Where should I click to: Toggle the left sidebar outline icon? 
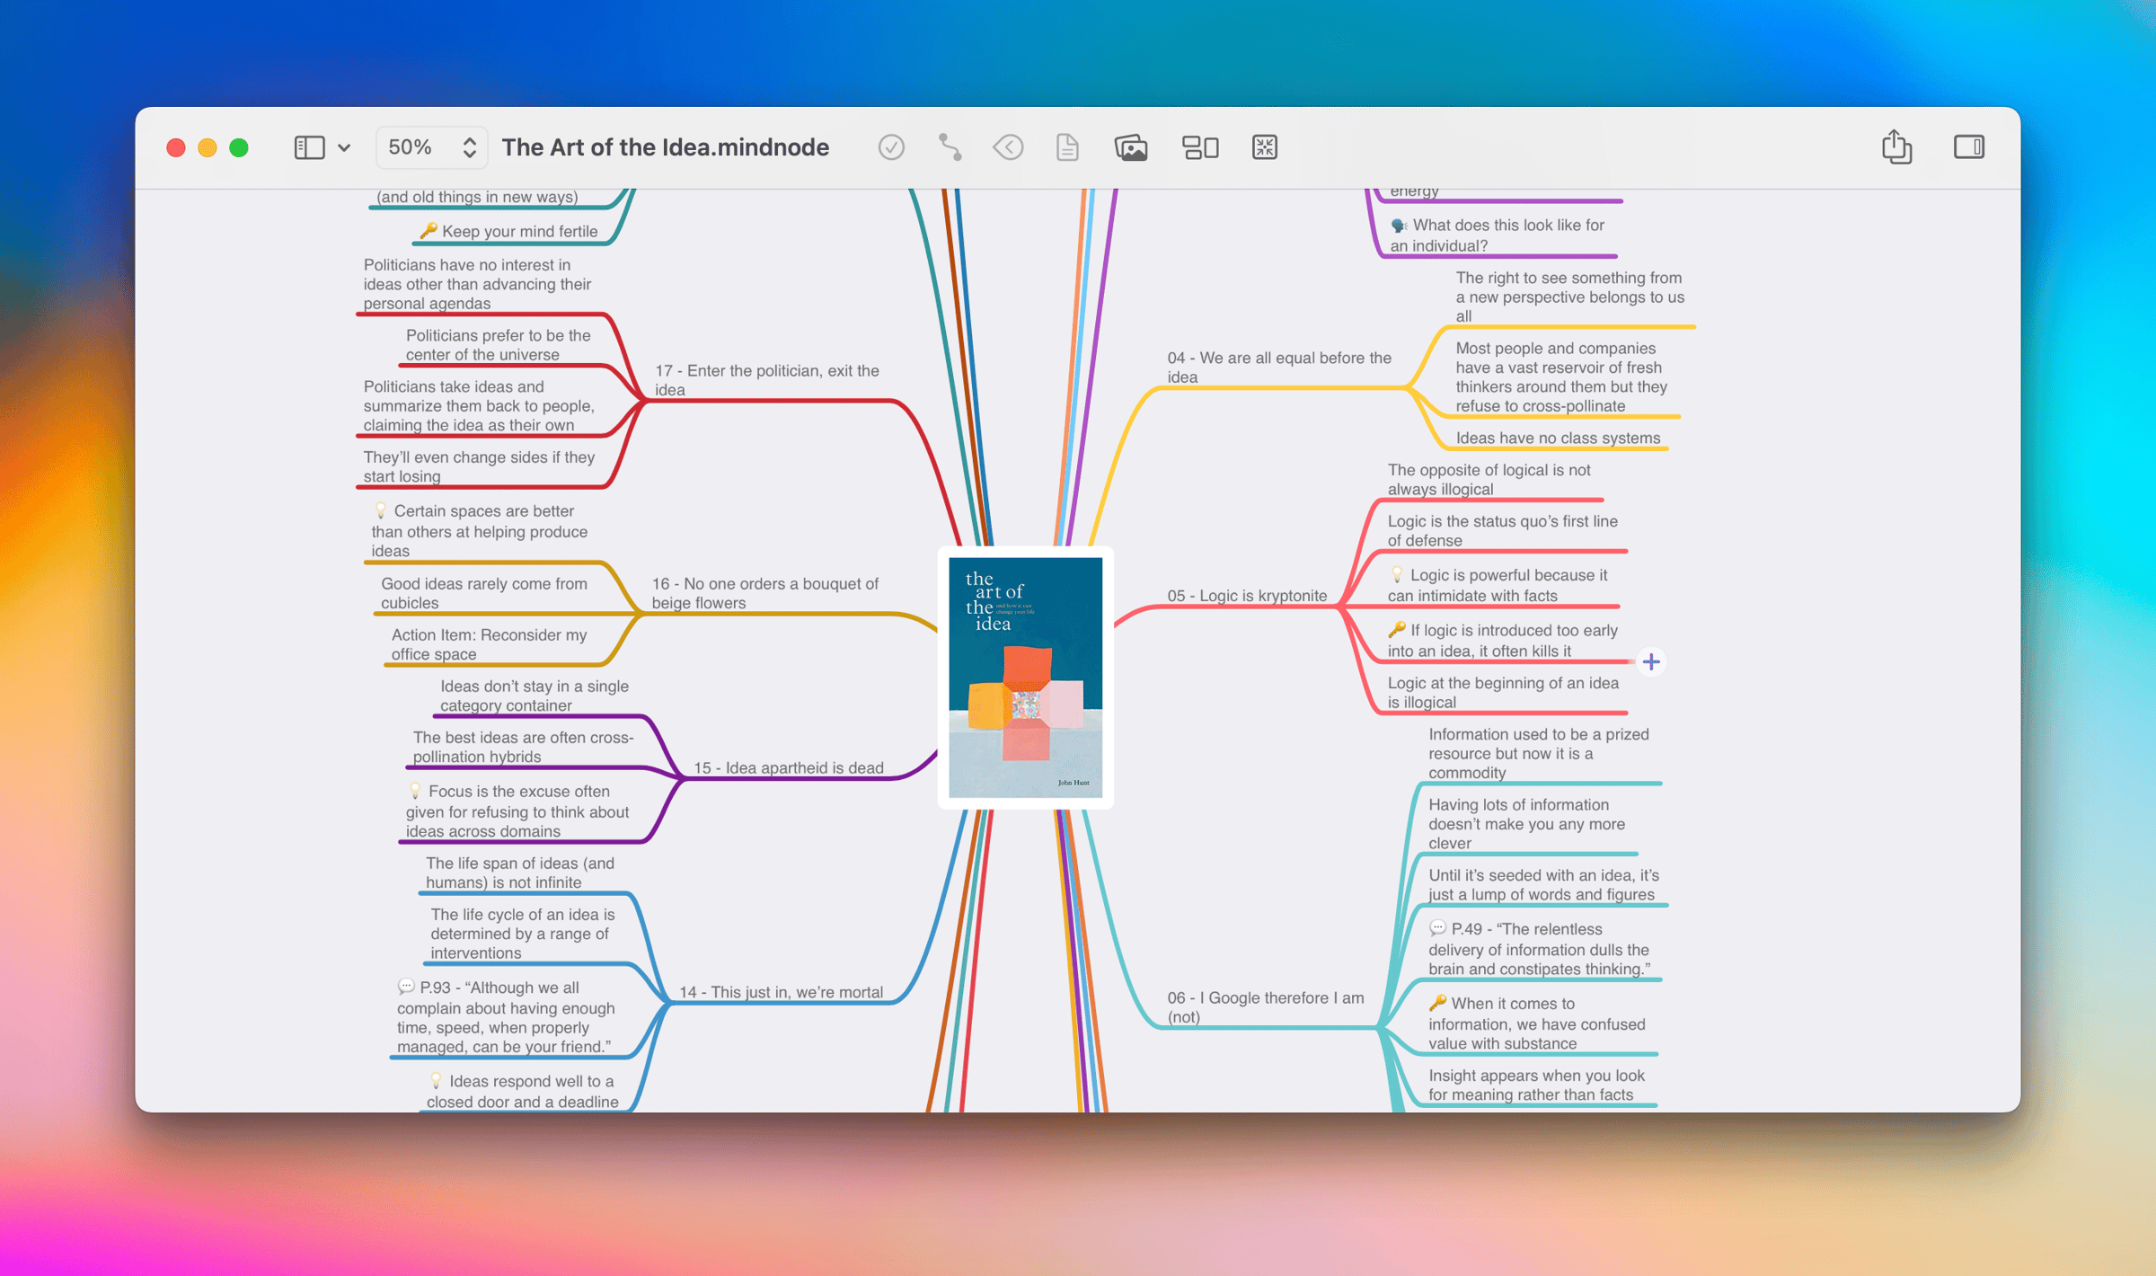coord(309,147)
